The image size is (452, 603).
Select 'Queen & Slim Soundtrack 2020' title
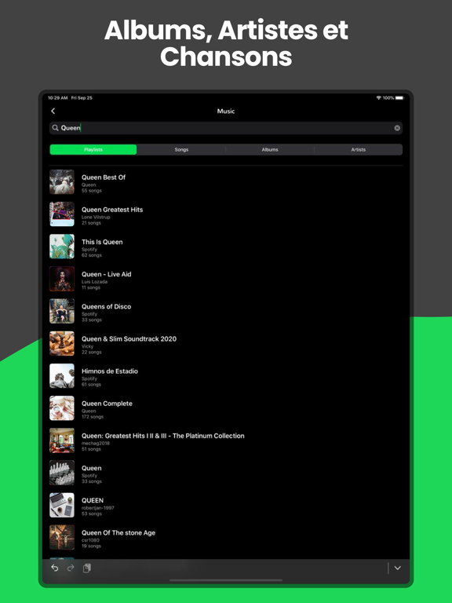129,339
